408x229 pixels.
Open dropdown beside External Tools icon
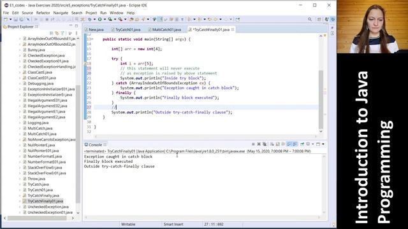[x=125, y=19]
